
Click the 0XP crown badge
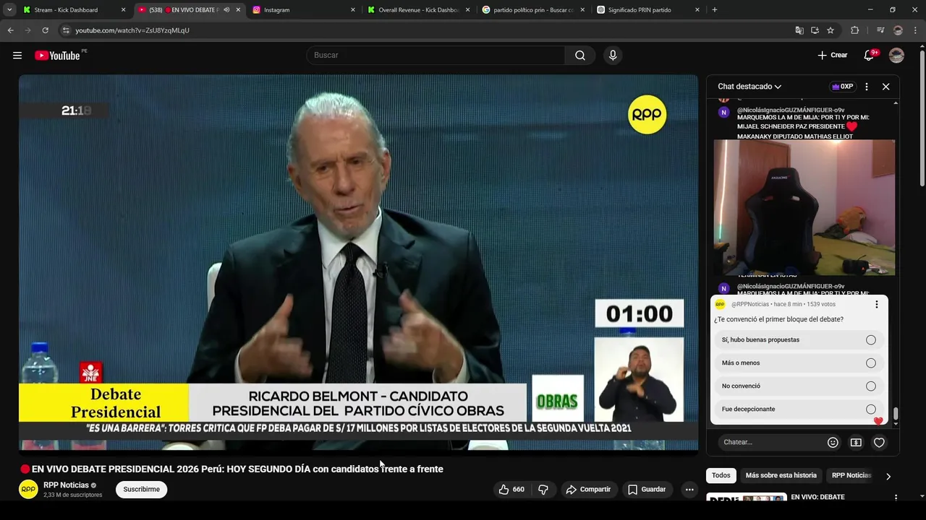(843, 87)
